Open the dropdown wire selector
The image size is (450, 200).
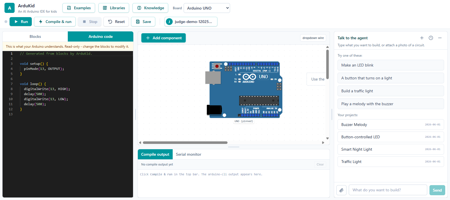(x=313, y=38)
